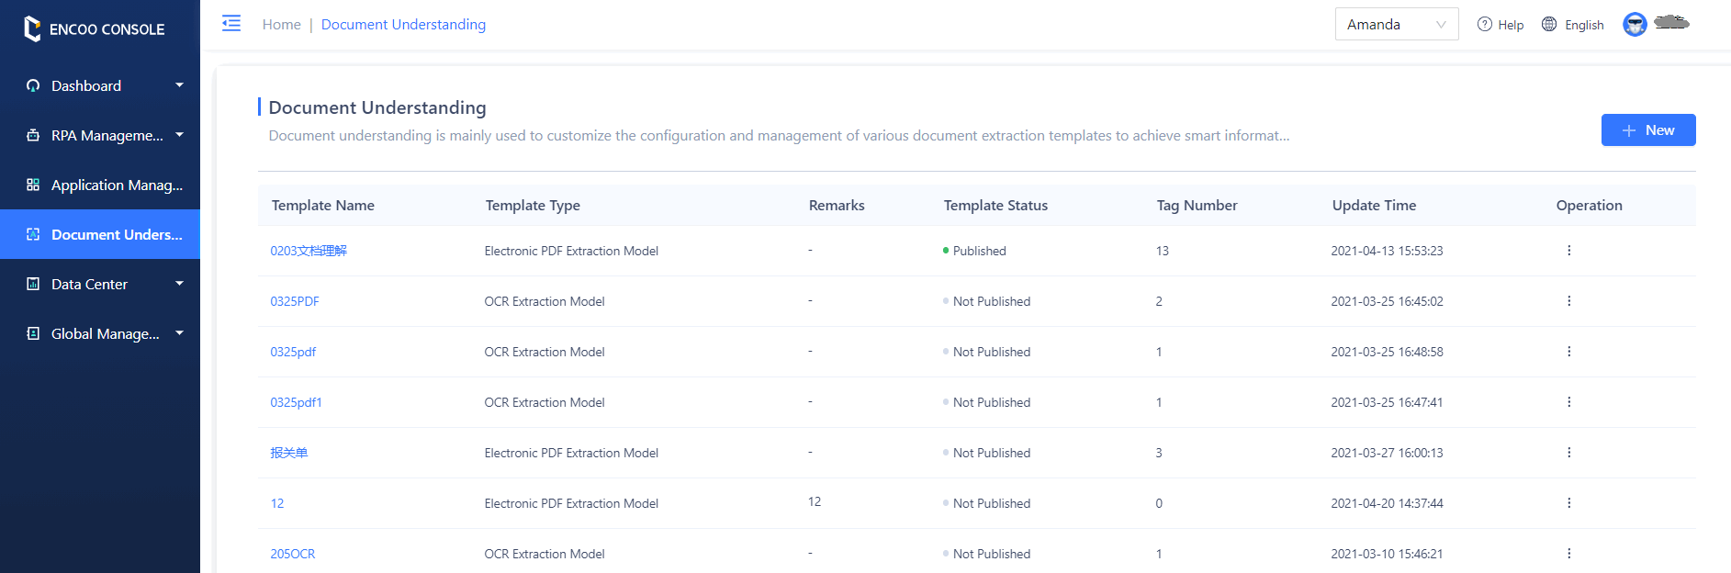1731x573 pixels.
Task: Click the globe language icon
Action: [x=1549, y=25]
